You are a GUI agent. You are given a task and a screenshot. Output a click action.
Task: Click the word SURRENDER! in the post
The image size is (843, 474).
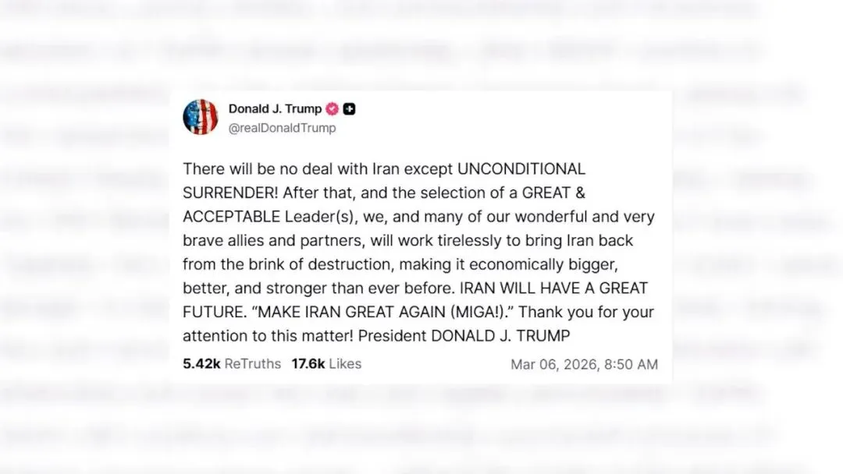click(230, 193)
